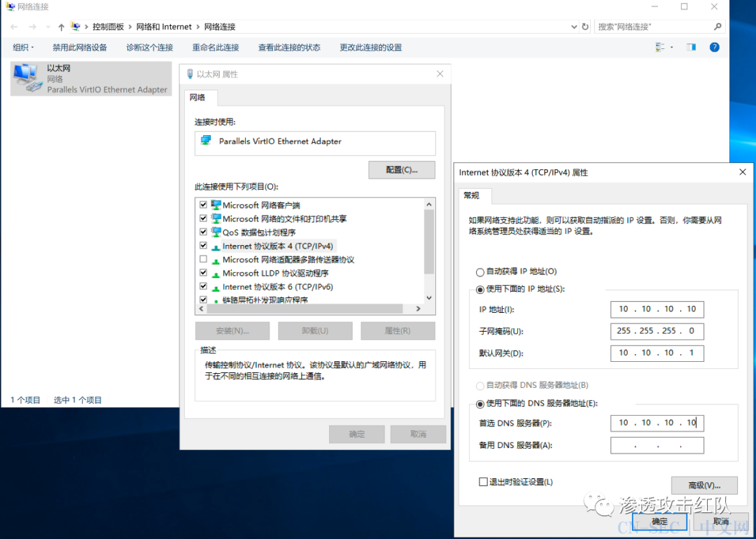Click the 子网掩码 input field
756x539 pixels.
tap(657, 330)
